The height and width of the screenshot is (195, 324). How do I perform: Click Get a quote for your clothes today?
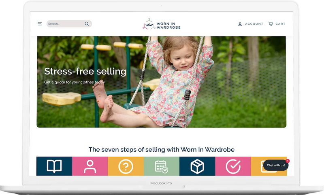click(75, 82)
